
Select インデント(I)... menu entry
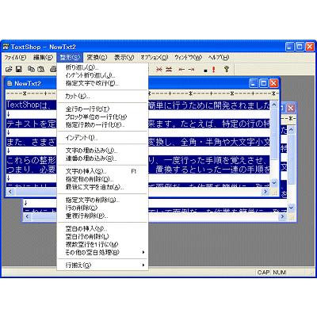tap(102, 138)
